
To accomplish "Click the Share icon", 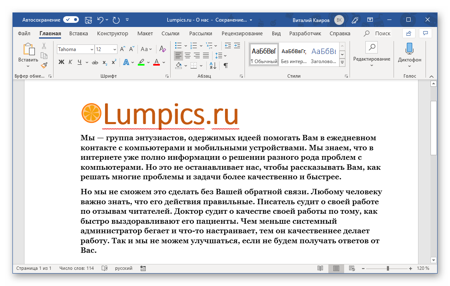I will click(408, 34).
